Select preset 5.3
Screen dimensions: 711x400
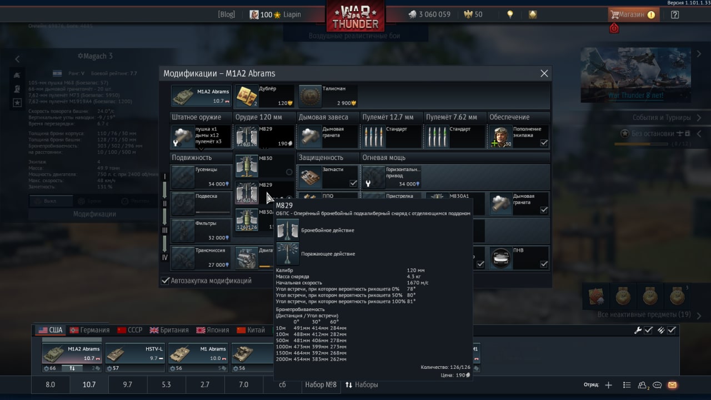(166, 384)
